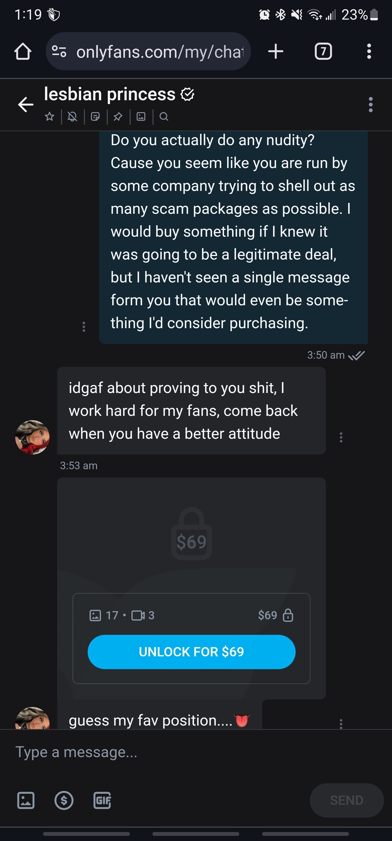Click the Unlock for $69 button

[192, 652]
